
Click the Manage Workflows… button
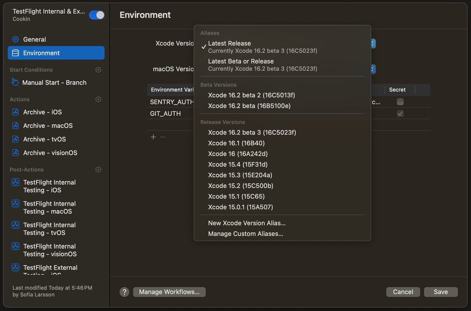[169, 292]
